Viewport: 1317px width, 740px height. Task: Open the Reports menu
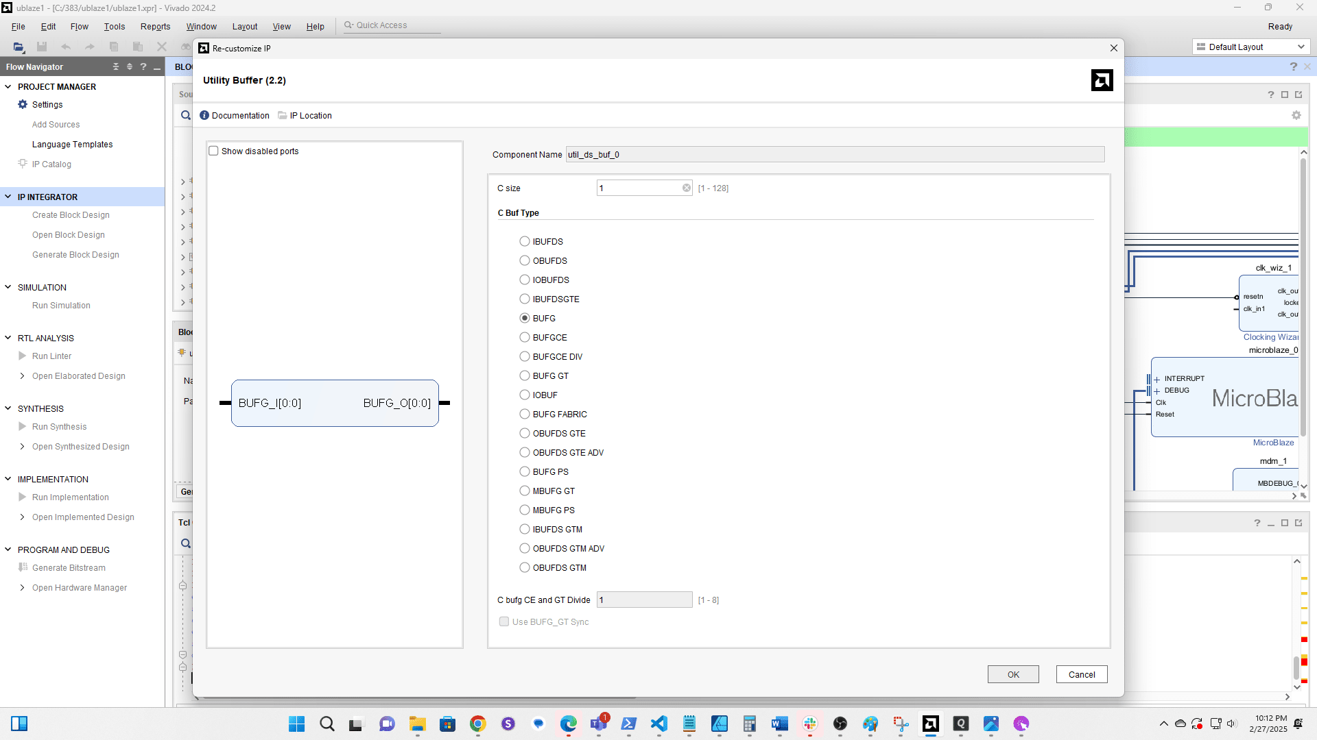[155, 26]
